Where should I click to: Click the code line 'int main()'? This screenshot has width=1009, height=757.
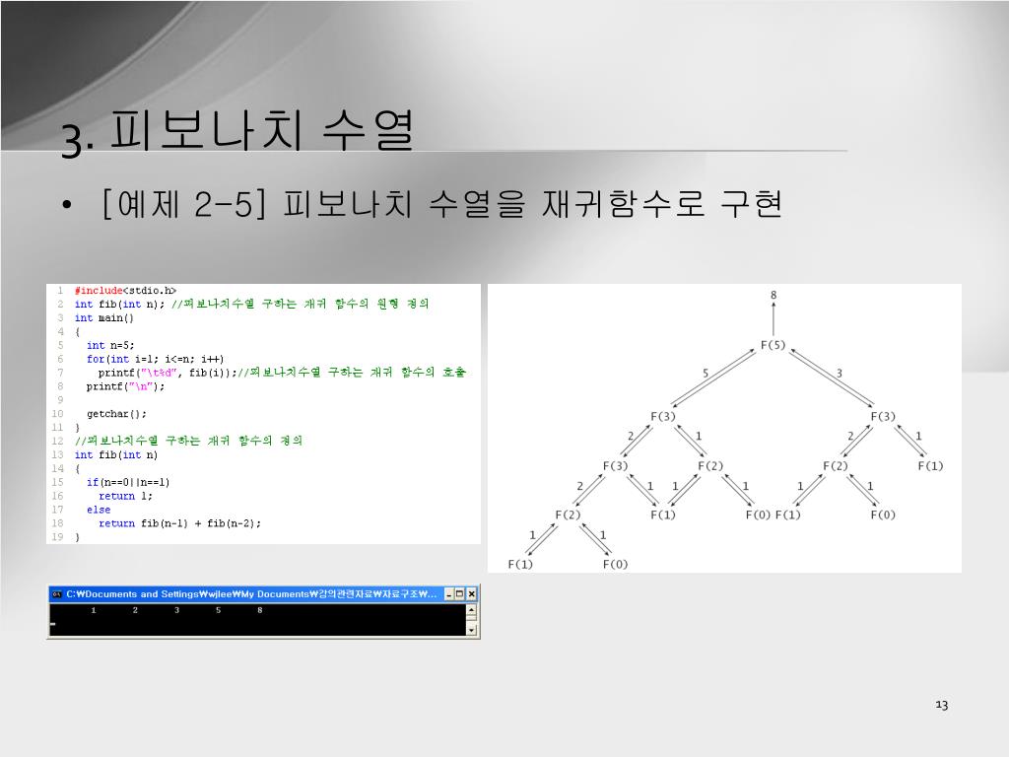104,318
